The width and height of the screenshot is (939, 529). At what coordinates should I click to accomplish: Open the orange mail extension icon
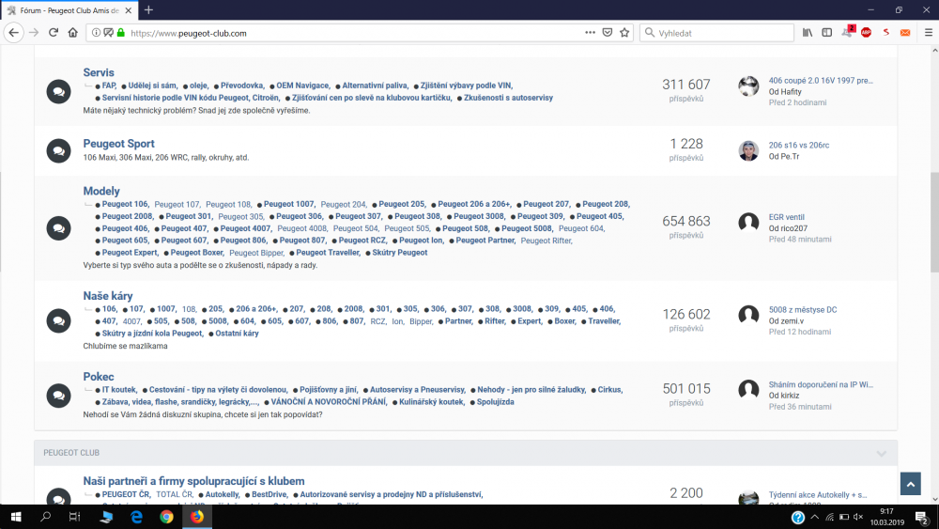tap(905, 33)
